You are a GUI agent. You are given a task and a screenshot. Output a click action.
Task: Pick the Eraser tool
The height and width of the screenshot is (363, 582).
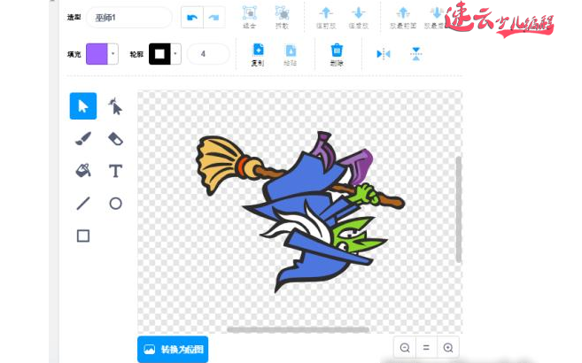pyautogui.click(x=115, y=138)
